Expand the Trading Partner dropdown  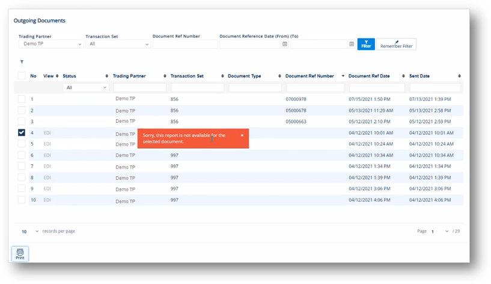pyautogui.click(x=50, y=44)
